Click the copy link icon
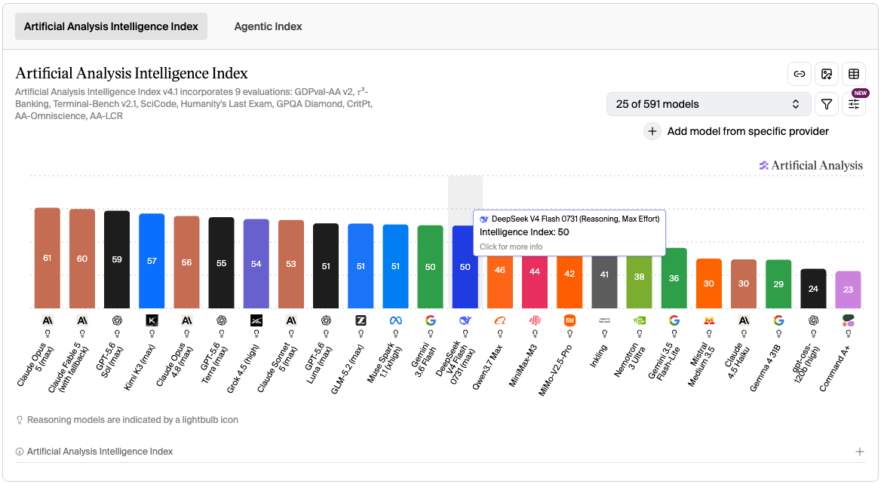Viewport: 881px width, 484px height. 799,74
